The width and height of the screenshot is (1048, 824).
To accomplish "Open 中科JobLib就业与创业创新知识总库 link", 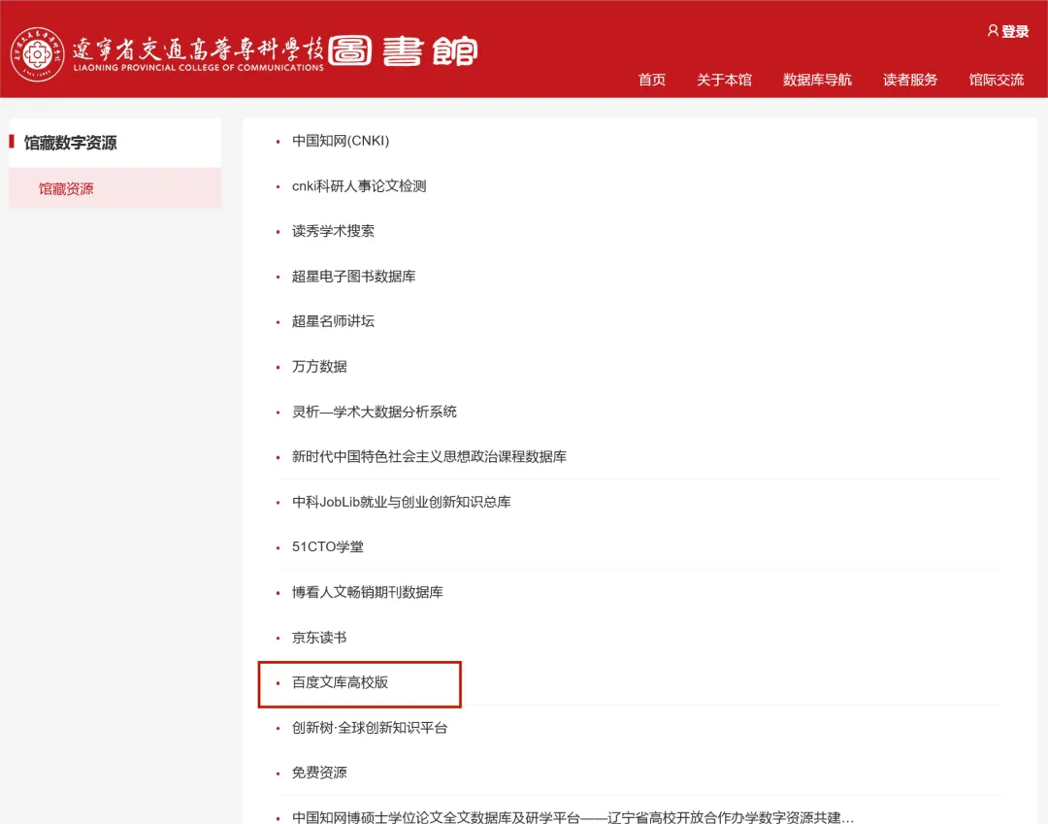I will point(401,501).
